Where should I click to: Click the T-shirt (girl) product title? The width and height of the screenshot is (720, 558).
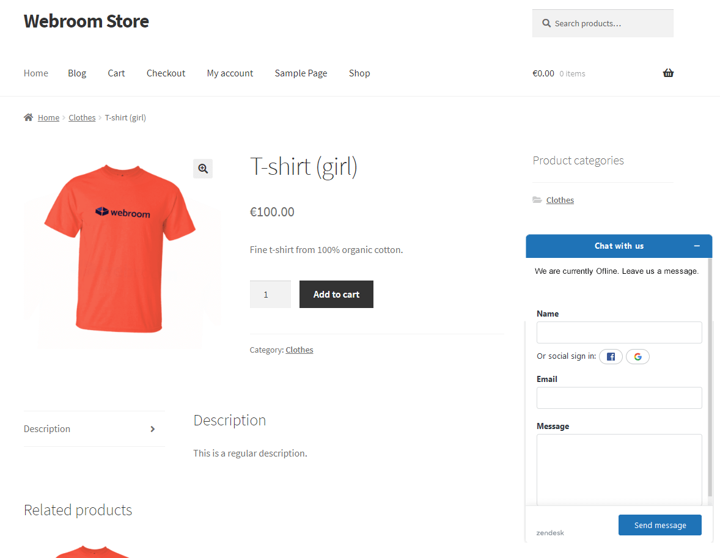click(304, 167)
